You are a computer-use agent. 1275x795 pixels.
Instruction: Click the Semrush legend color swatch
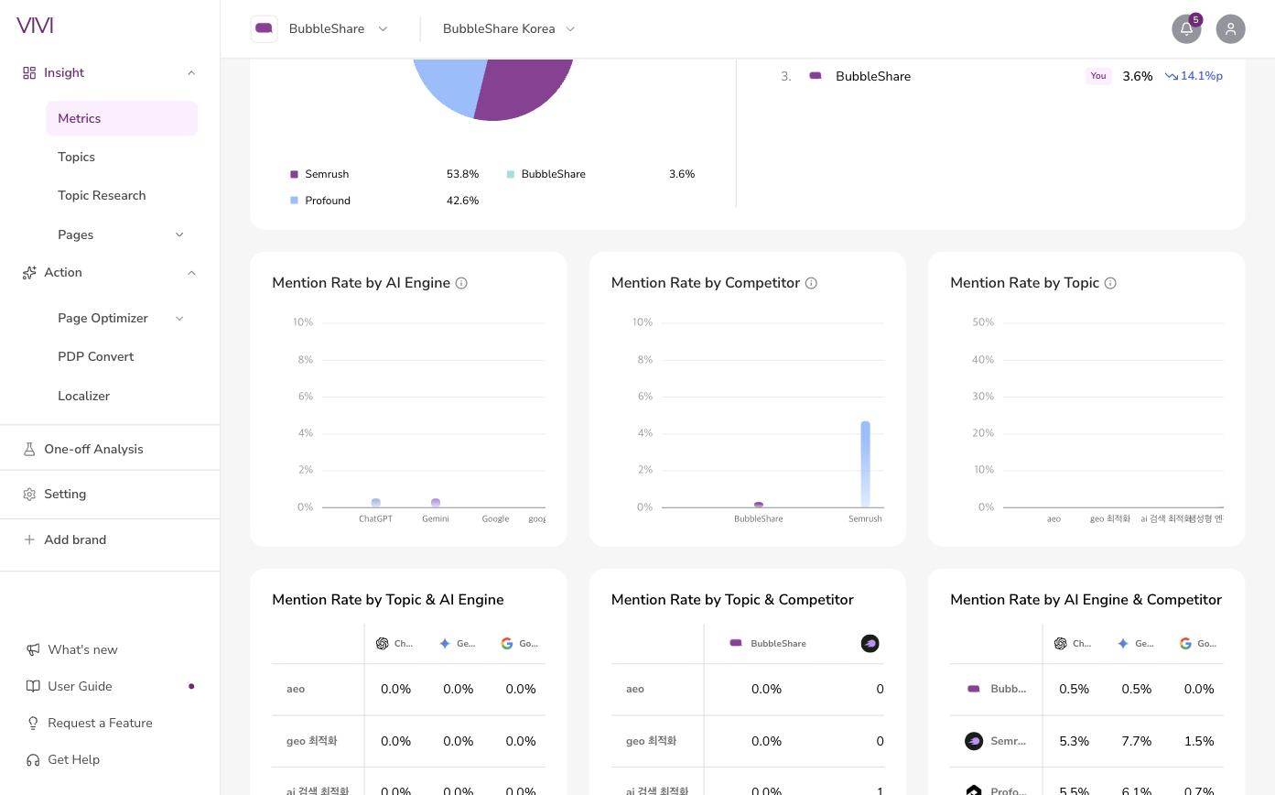[294, 174]
